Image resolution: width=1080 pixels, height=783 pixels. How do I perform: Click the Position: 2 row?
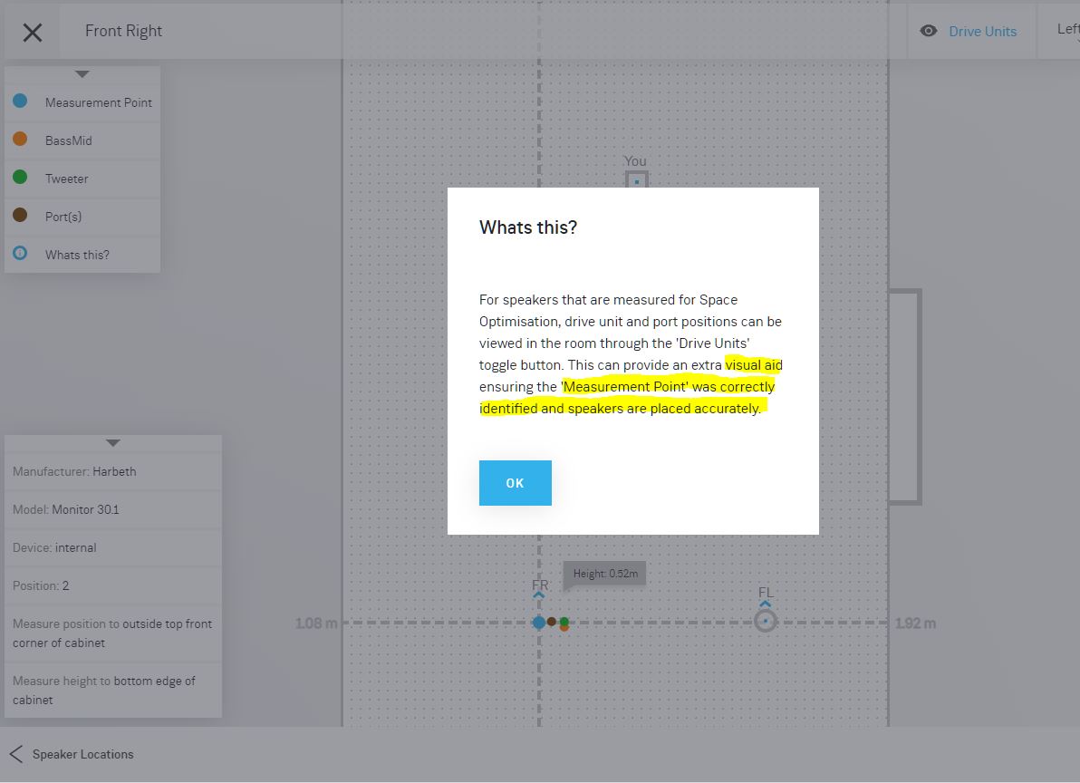[x=113, y=585]
